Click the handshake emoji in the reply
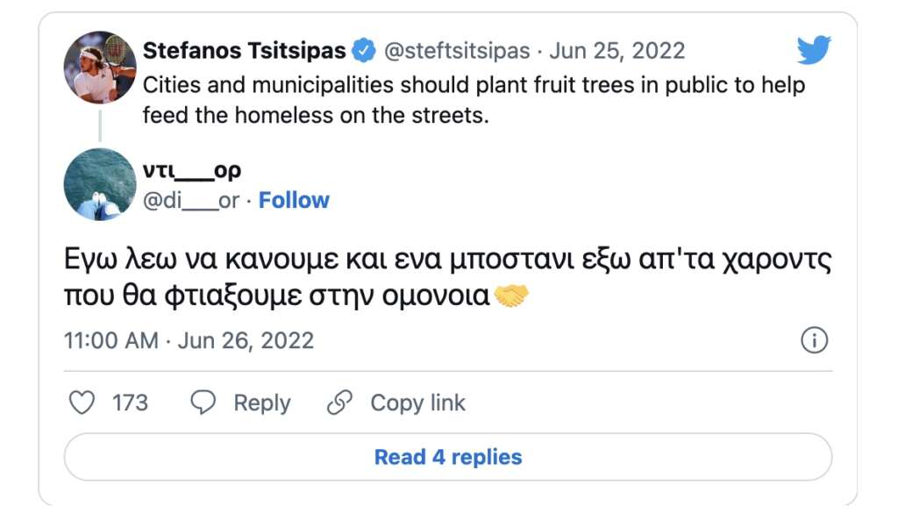898x513 pixels. pyautogui.click(x=512, y=296)
